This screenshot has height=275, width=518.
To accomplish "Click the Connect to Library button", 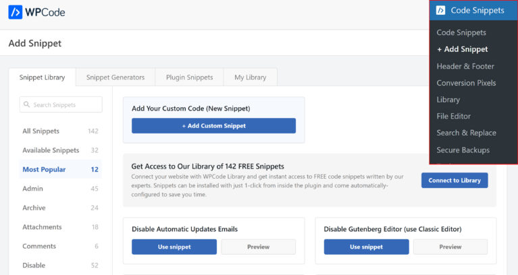I will 455,181.
